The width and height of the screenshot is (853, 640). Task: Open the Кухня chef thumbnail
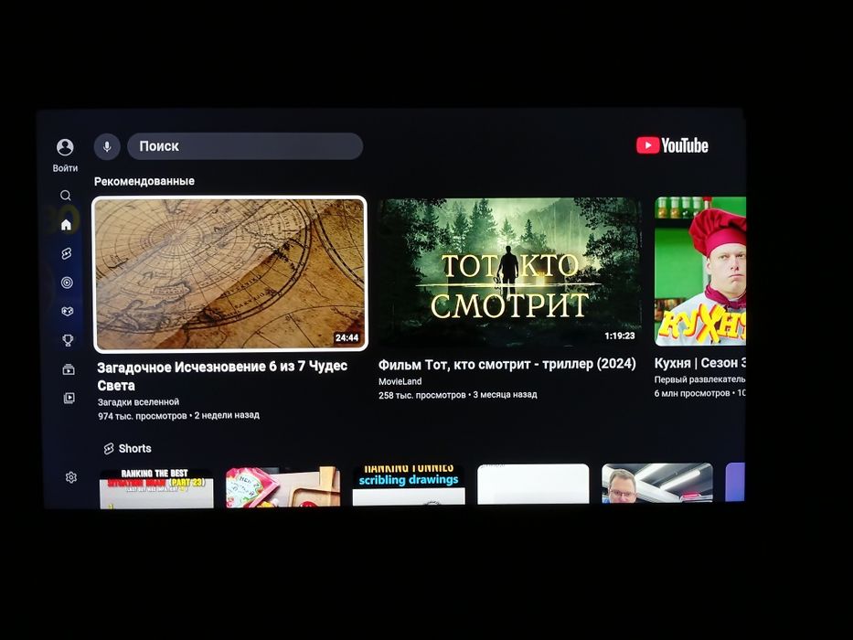pos(699,271)
